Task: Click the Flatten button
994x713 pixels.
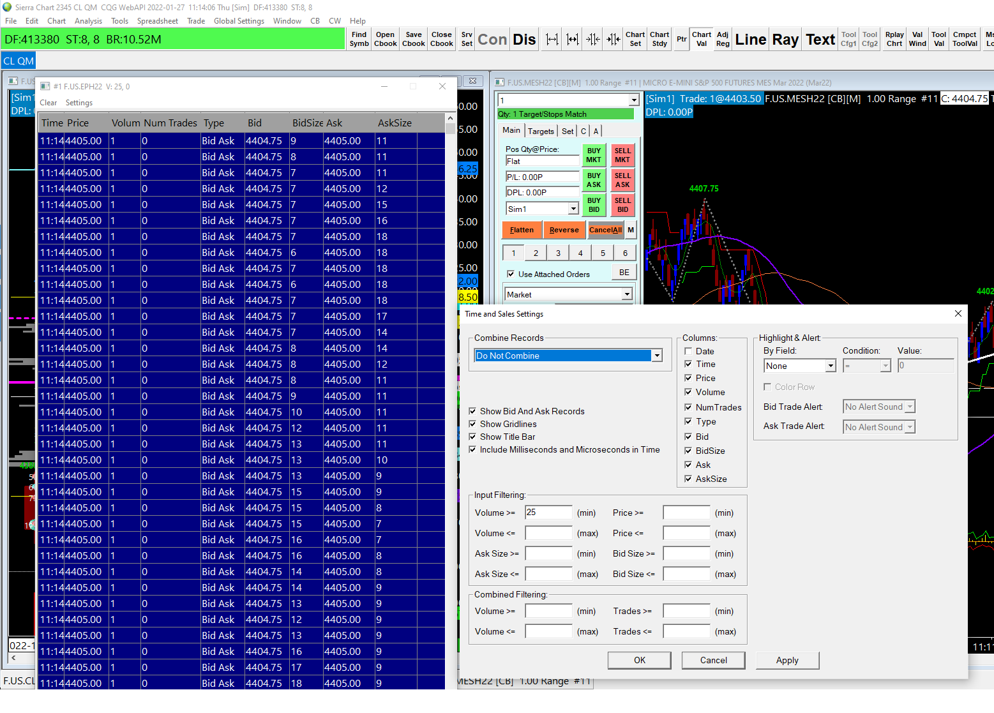Action: point(522,230)
